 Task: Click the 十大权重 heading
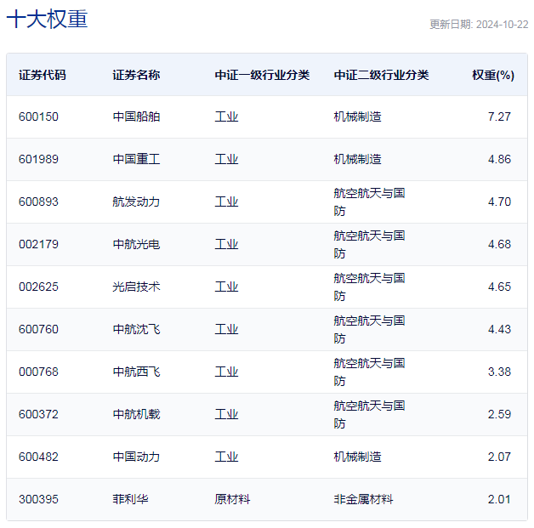(48, 20)
